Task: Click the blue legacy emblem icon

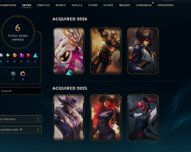Action: point(13,74)
